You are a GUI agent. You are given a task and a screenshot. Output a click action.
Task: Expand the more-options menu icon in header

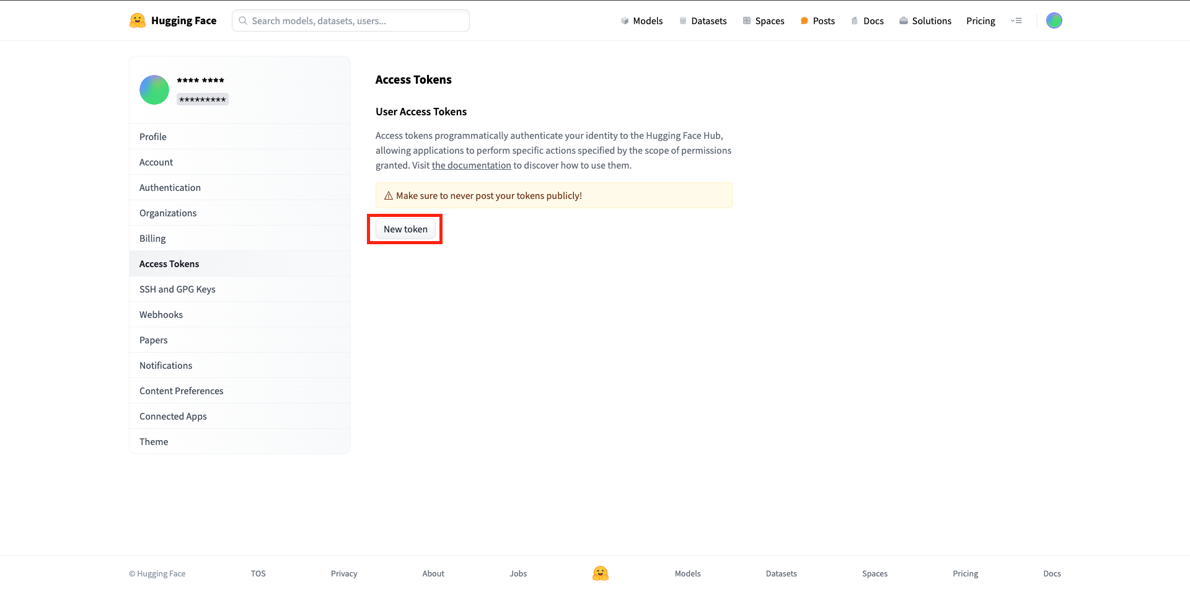[1016, 20]
